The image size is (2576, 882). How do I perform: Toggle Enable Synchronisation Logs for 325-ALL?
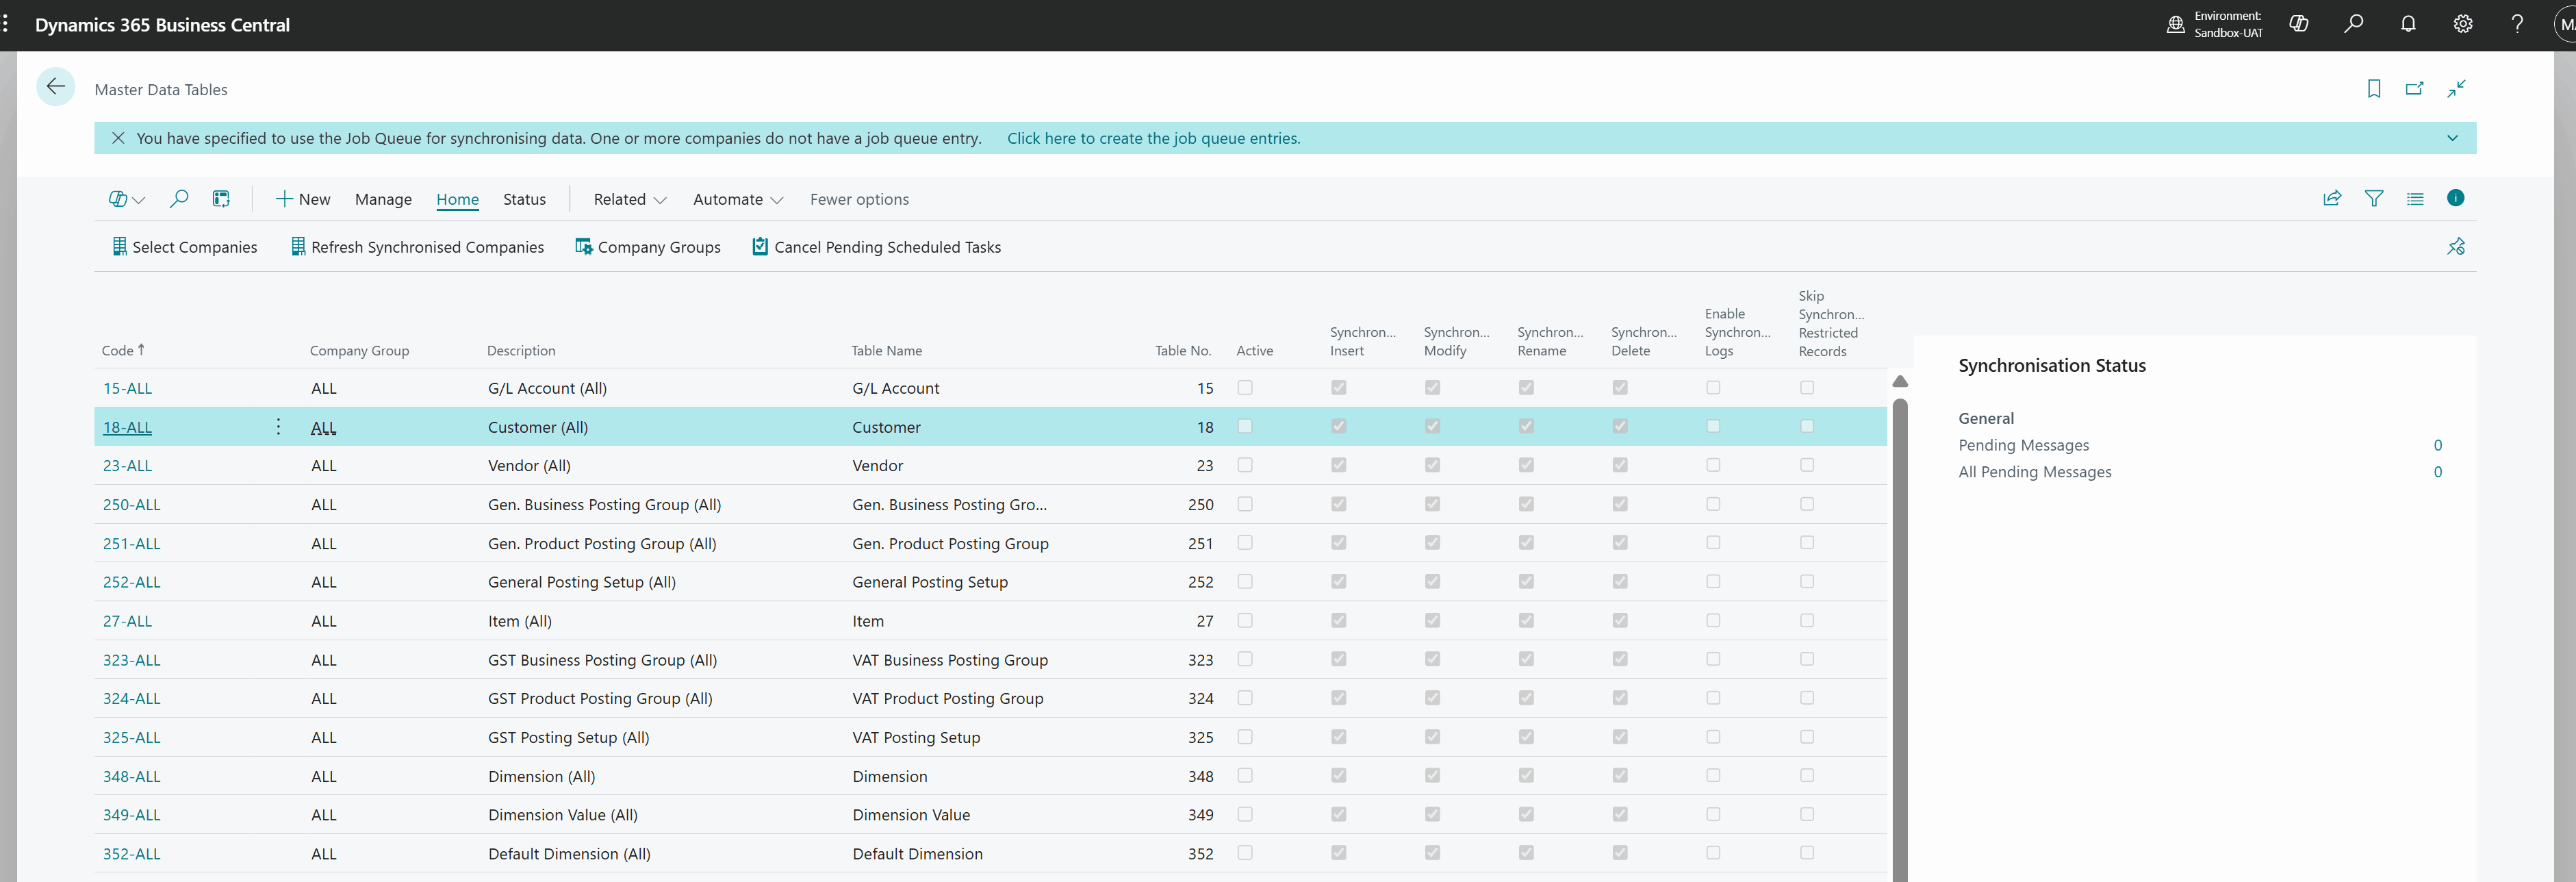point(1713,737)
